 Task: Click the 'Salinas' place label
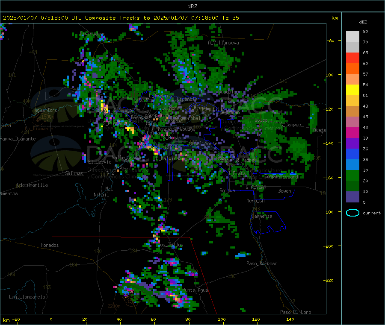click(x=74, y=173)
